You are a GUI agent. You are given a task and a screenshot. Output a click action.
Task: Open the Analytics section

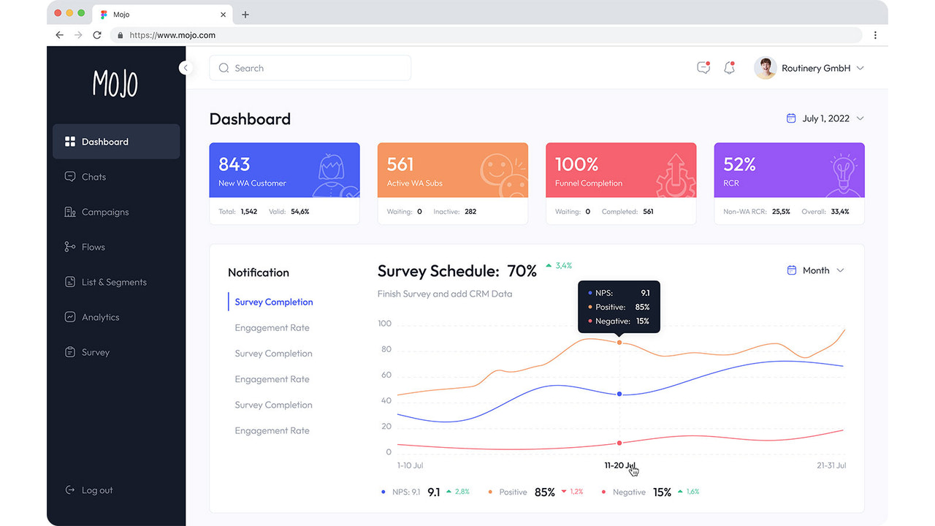(69, 317)
